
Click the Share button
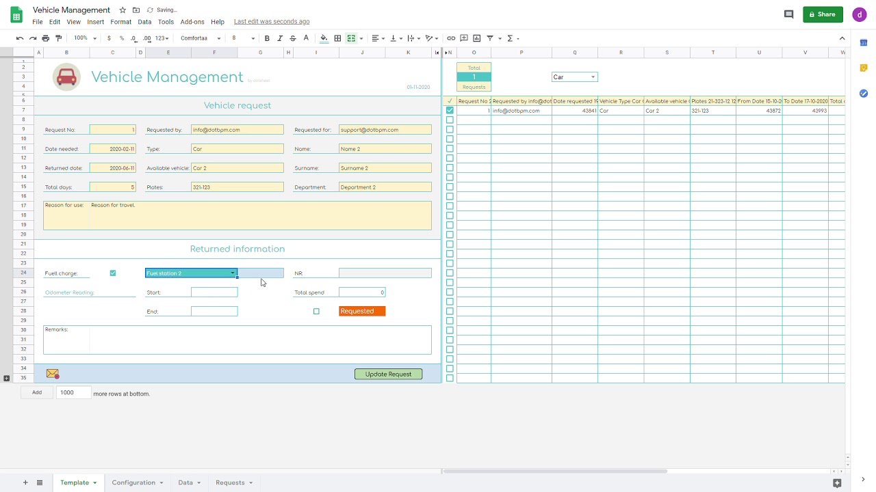pos(823,14)
